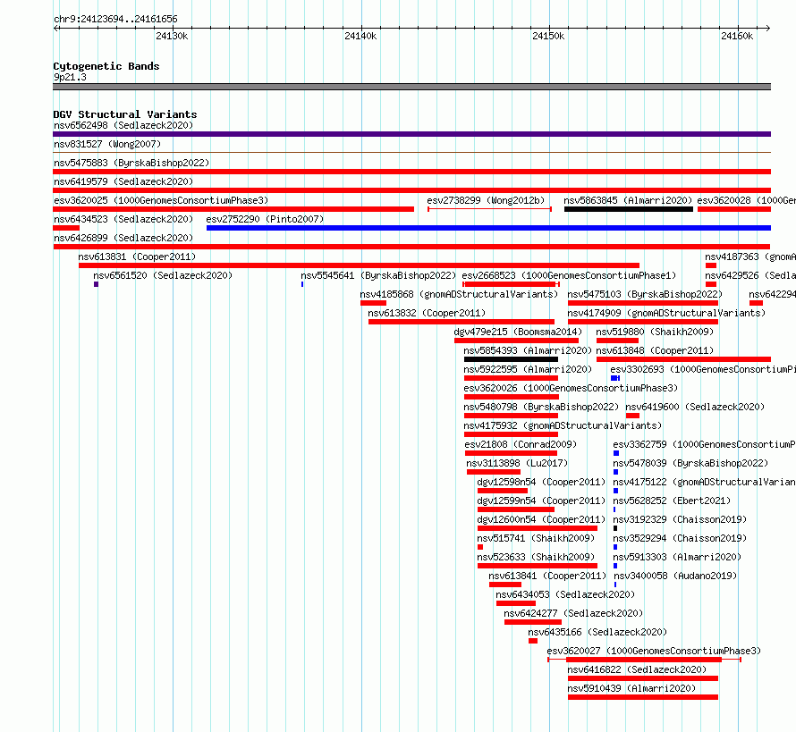Viewport: 796px width, 732px height.
Task: Select esv3620027 (1000GenomesConsortiumPhase3) label
Action: (x=654, y=651)
